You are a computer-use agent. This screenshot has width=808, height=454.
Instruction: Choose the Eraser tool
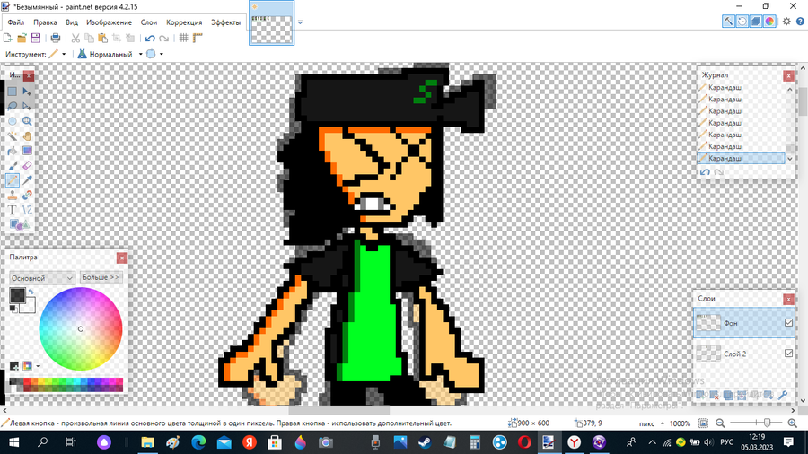tap(27, 166)
